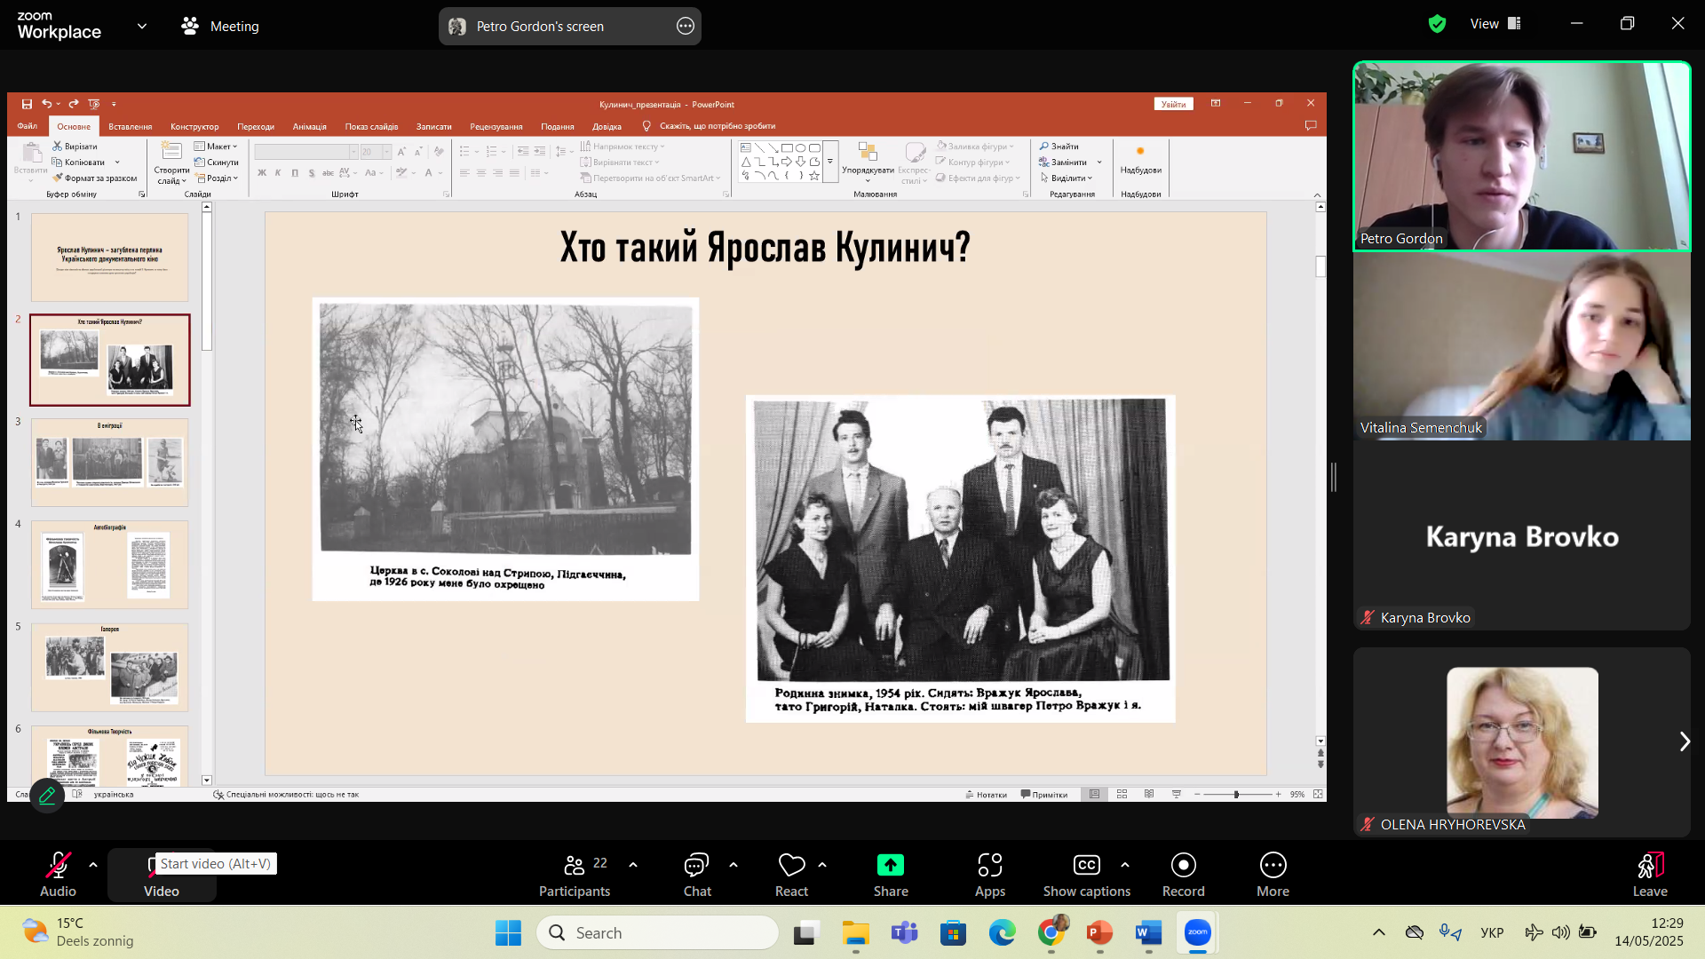This screenshot has height=959, width=1705.
Task: Open the More options menu
Action: [1272, 875]
